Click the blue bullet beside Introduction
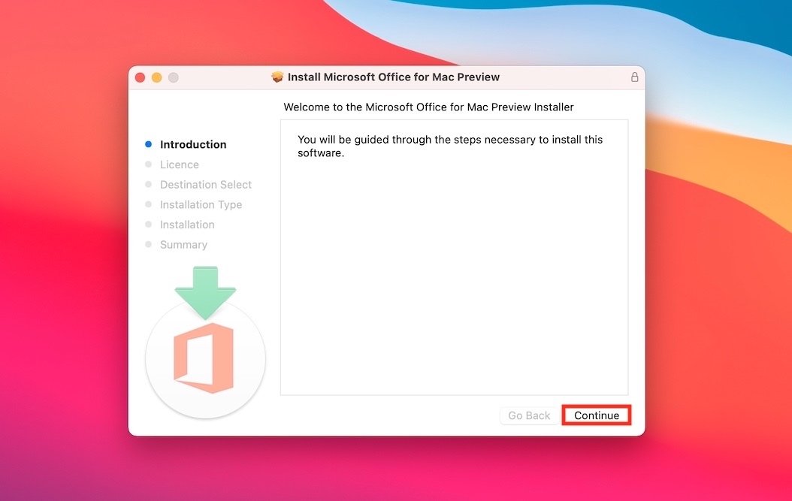This screenshot has height=501, width=792. [x=149, y=144]
